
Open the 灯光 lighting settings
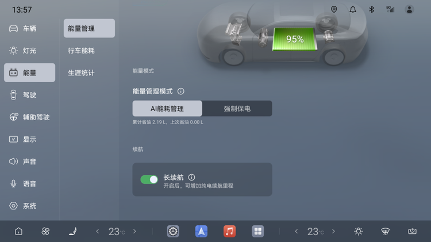29,51
